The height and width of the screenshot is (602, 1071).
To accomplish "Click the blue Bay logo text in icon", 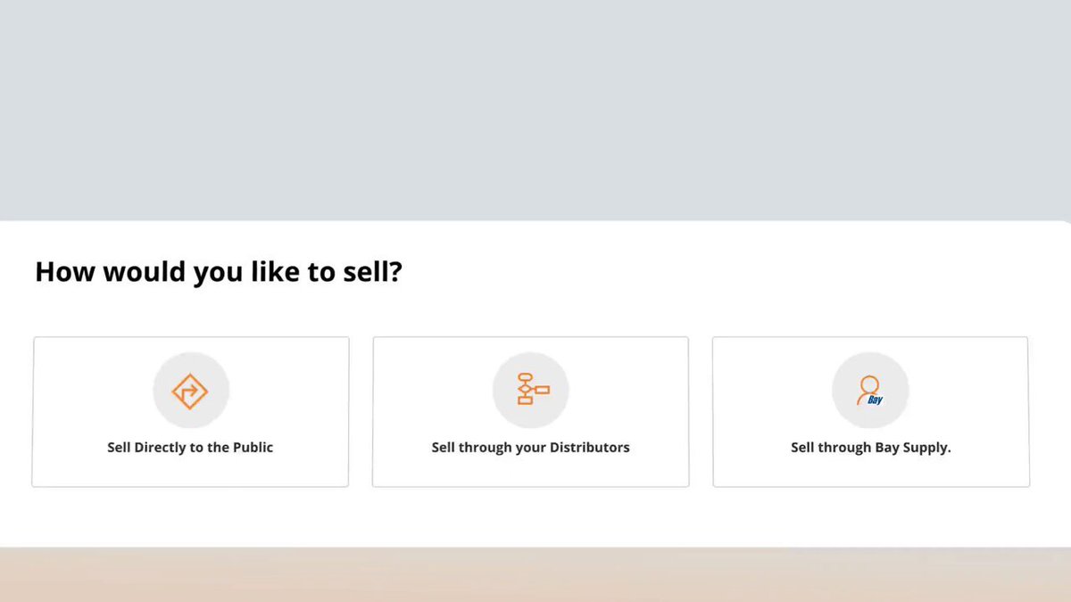I will click(875, 400).
